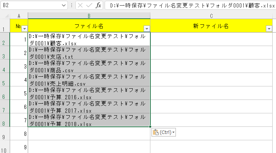Click the formula bar text field
Screen dimensions: 276x153
click(190, 6)
